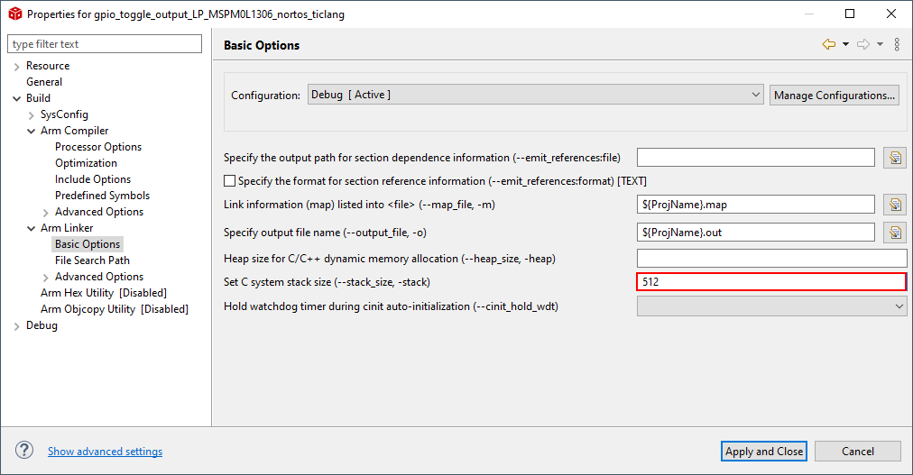Open the view menu three-dots icon
Image resolution: width=913 pixels, height=475 pixels.
(x=897, y=44)
